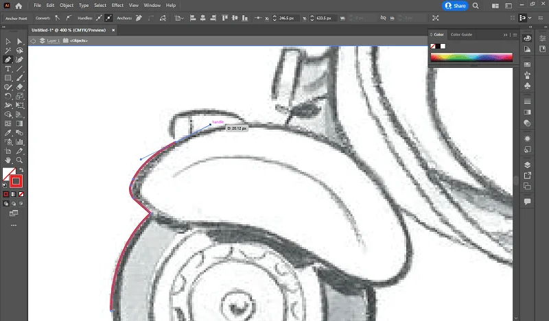This screenshot has width=549, height=321.
Task: Choose the Rotate tool
Action: click(x=8, y=96)
